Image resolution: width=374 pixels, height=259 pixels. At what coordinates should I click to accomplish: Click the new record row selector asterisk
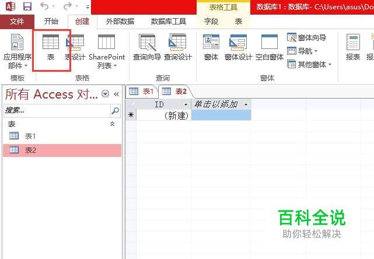[131, 116]
